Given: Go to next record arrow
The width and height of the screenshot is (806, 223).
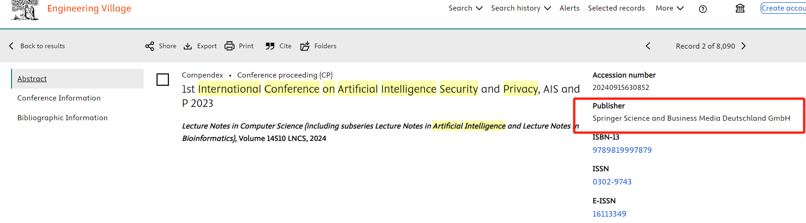Looking at the screenshot, I should coord(744,46).
